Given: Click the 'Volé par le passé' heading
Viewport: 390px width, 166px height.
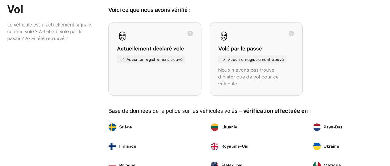Looking at the screenshot, I should [x=240, y=49].
